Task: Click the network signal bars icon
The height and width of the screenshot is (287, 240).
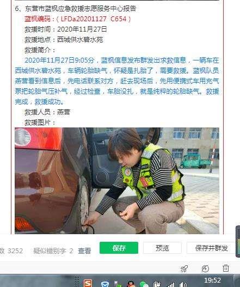Action: (170, 284)
